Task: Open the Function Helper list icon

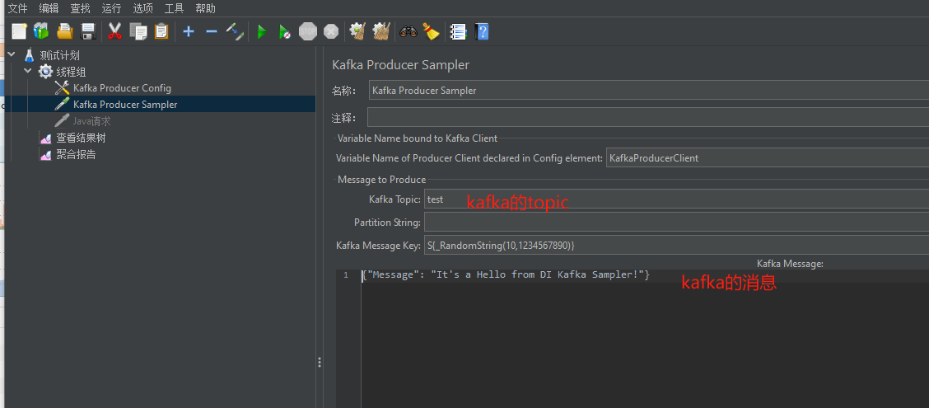Action: click(459, 31)
